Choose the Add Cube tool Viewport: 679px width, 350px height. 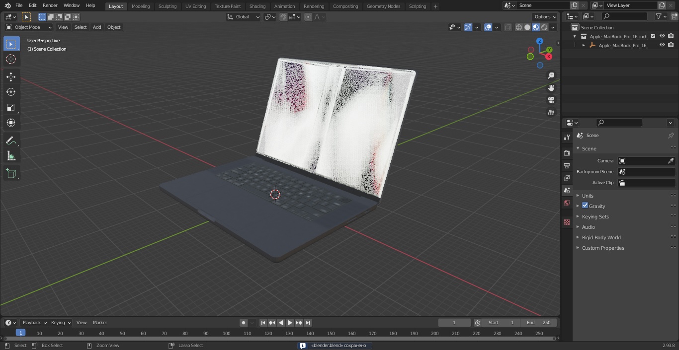tap(11, 174)
